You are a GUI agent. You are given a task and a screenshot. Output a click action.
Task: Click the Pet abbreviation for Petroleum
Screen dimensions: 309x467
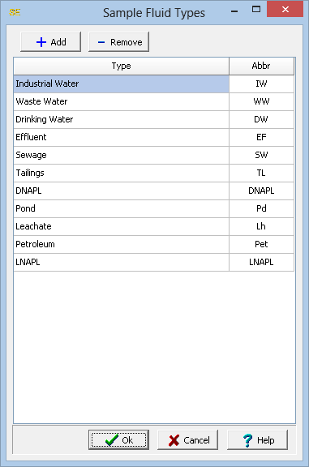261,244
